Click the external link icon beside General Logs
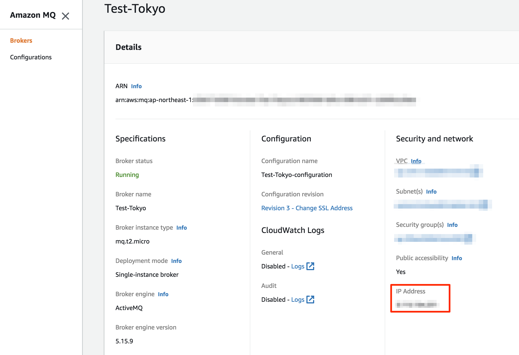Screen dimensions: 519x355 click(310, 266)
